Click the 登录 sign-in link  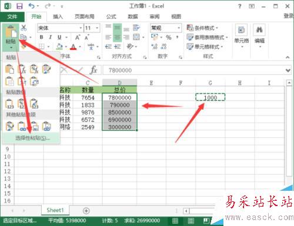pos(289,16)
